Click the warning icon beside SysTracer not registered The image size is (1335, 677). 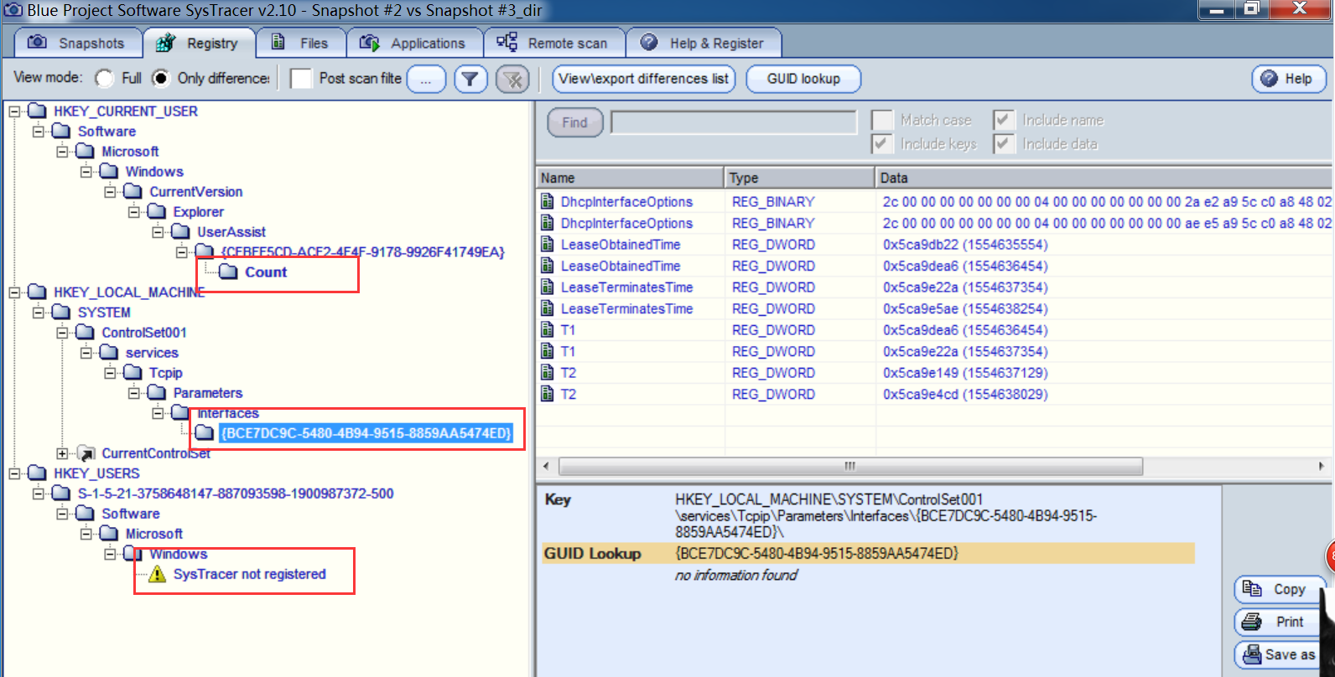point(157,574)
